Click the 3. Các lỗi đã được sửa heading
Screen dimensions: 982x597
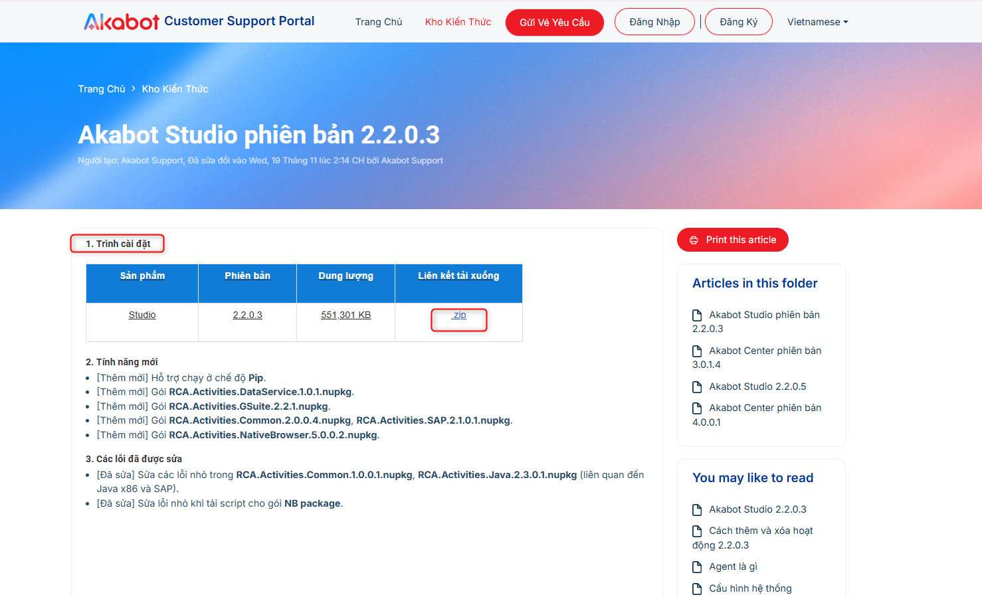point(134,459)
